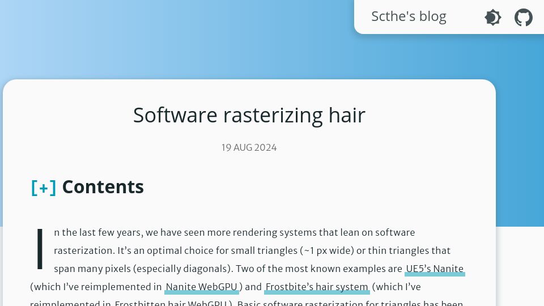Click the Software rasterizing hair title
This screenshot has height=306, width=544.
pyautogui.click(x=249, y=115)
